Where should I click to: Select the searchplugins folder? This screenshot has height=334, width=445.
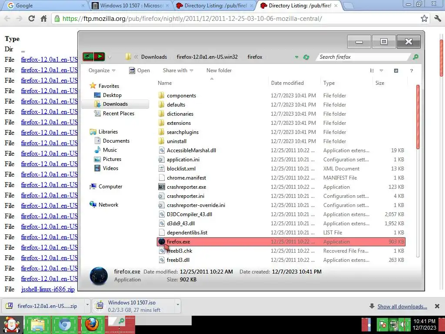[x=183, y=132]
